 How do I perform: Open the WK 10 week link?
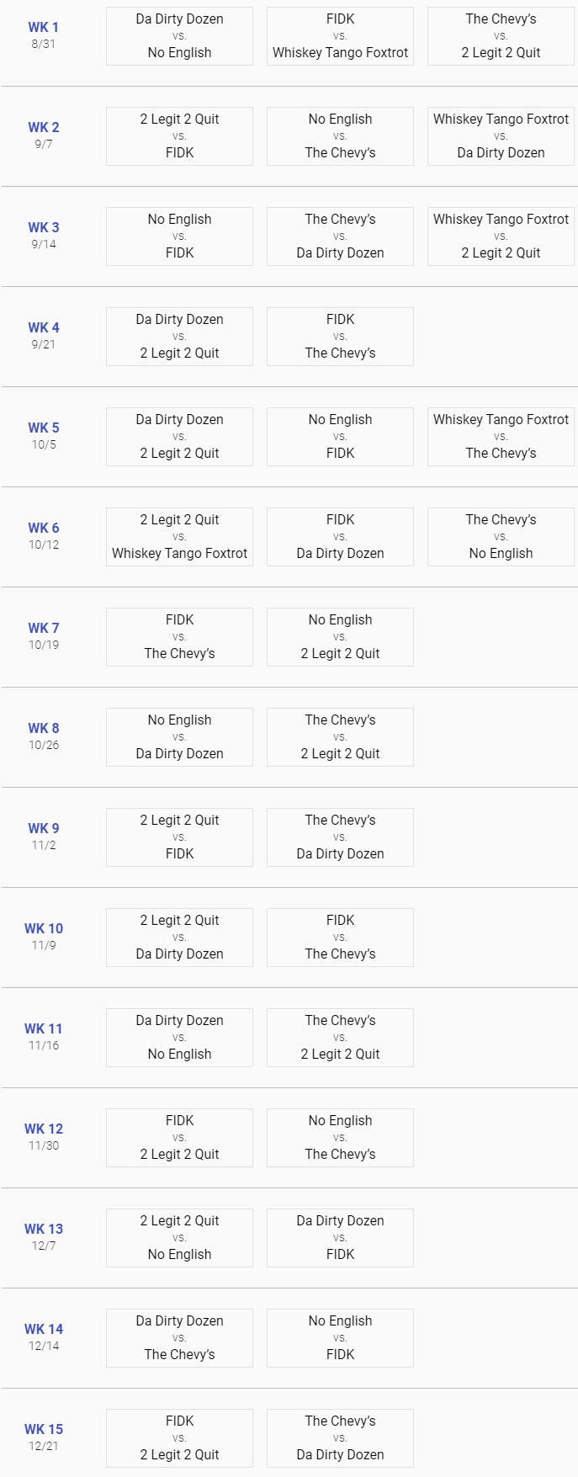pyautogui.click(x=44, y=928)
